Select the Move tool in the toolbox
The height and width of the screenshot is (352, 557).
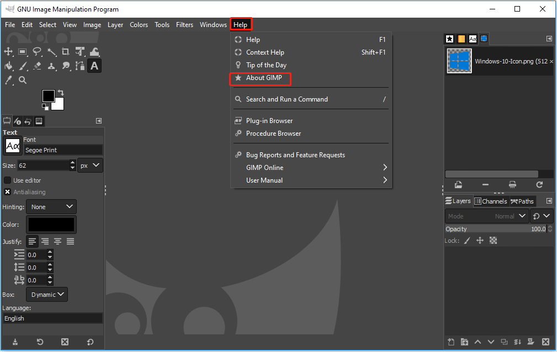coord(8,52)
